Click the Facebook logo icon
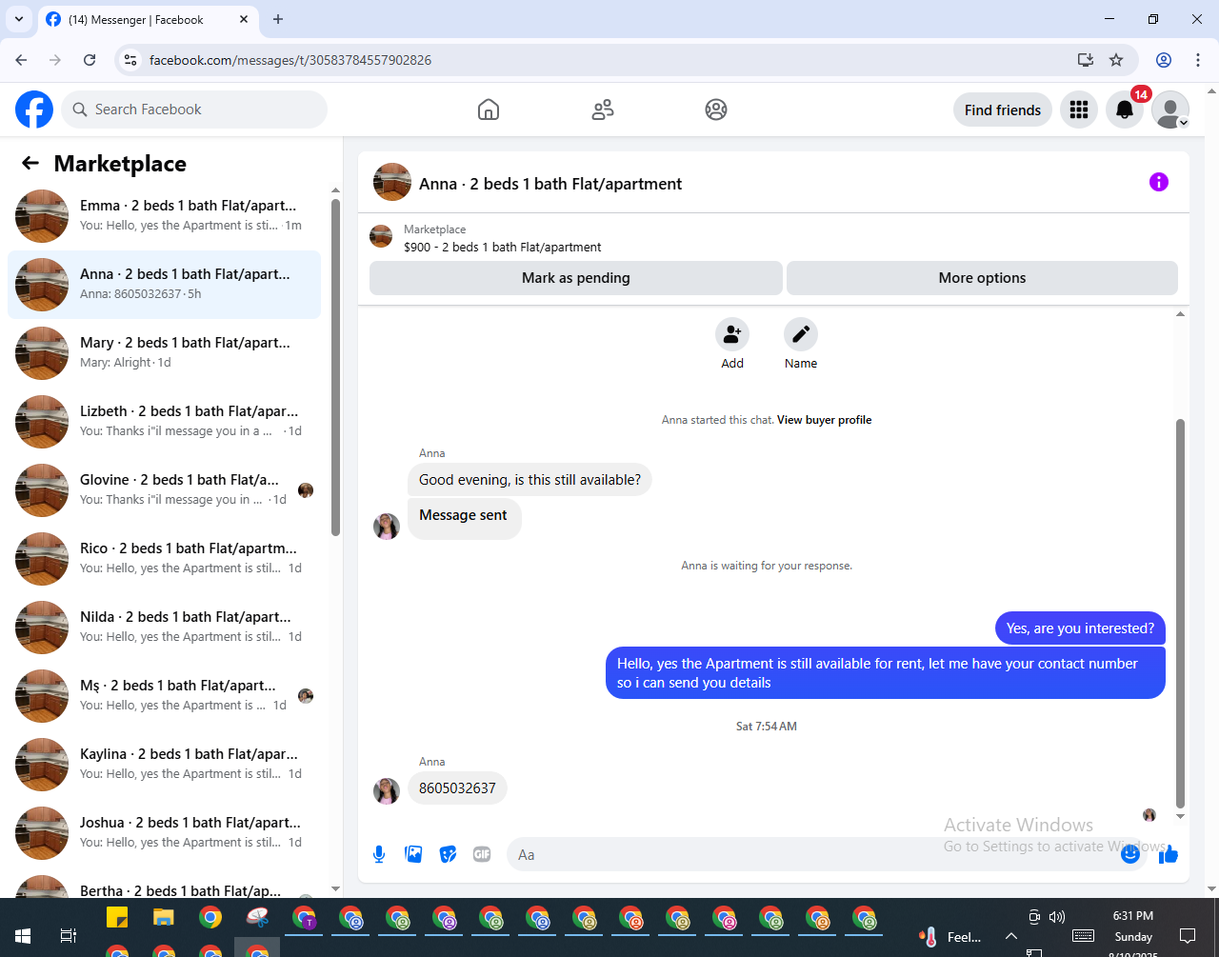1219x957 pixels. coord(34,110)
